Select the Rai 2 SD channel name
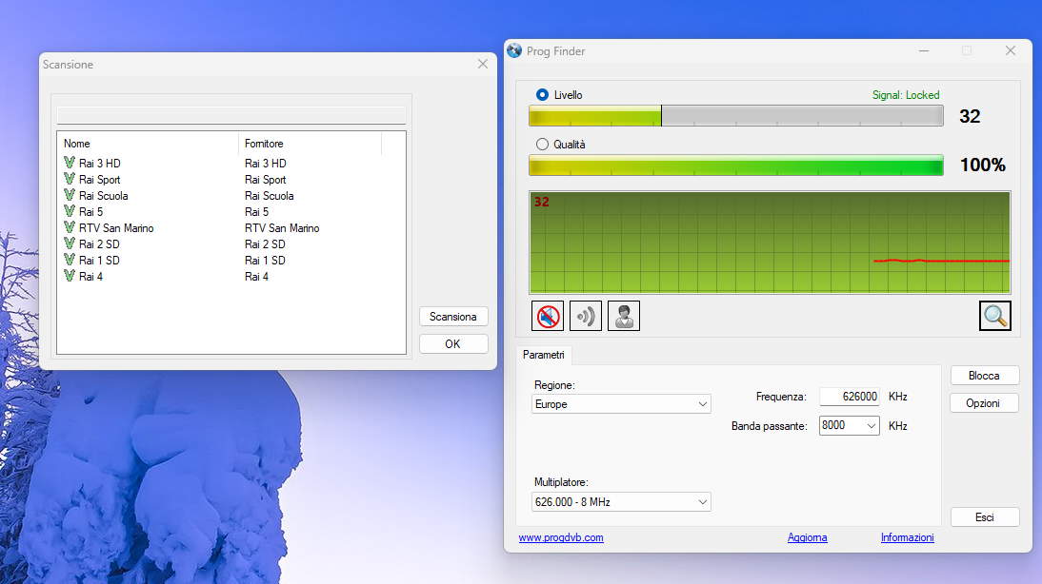The image size is (1042, 584). click(99, 244)
